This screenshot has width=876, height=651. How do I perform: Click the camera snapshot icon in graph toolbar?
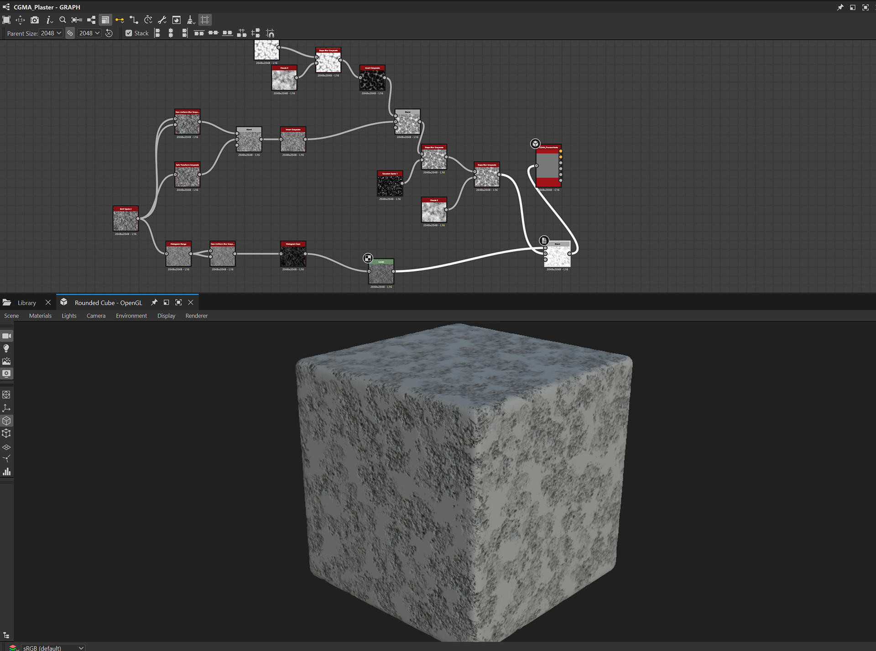[35, 20]
